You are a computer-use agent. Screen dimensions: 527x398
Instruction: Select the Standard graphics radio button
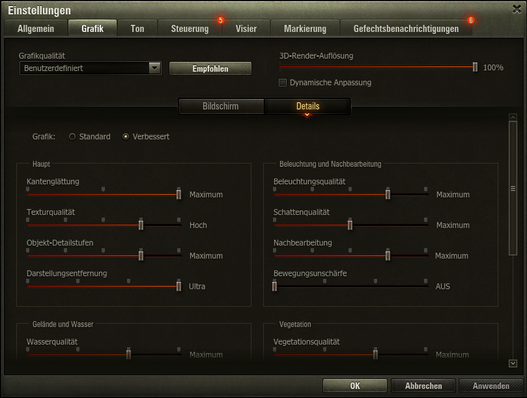tap(72, 137)
